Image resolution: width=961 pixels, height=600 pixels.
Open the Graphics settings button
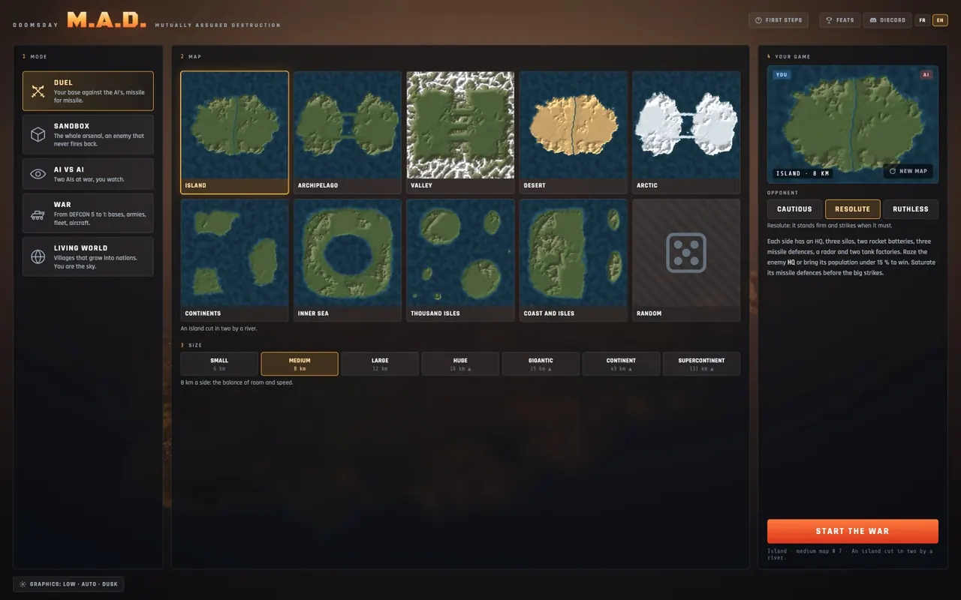(68, 584)
